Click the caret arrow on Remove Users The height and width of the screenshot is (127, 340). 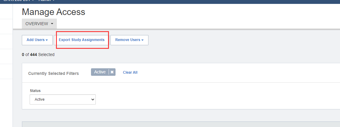coord(142,40)
